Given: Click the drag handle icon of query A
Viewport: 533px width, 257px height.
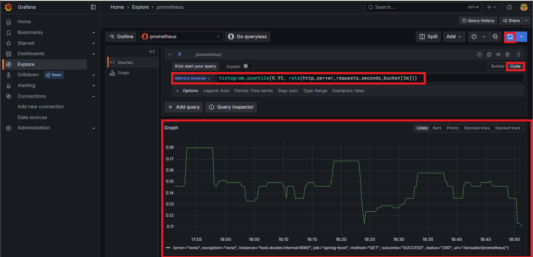Looking at the screenshot, I should [x=518, y=54].
